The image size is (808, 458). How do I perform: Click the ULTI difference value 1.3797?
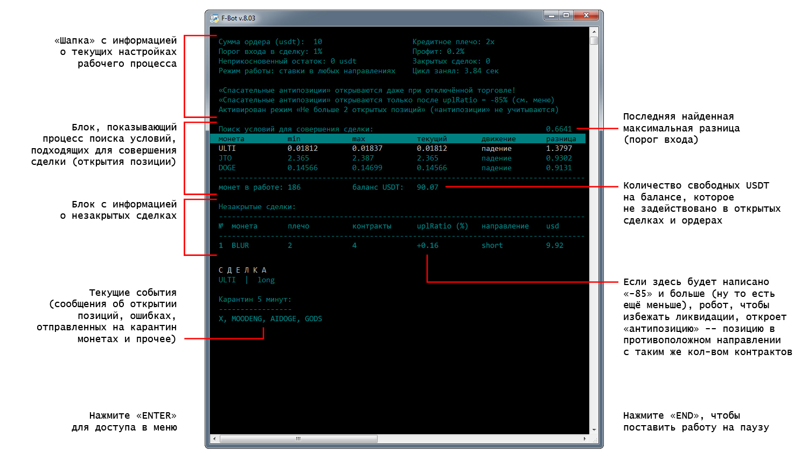click(x=559, y=149)
